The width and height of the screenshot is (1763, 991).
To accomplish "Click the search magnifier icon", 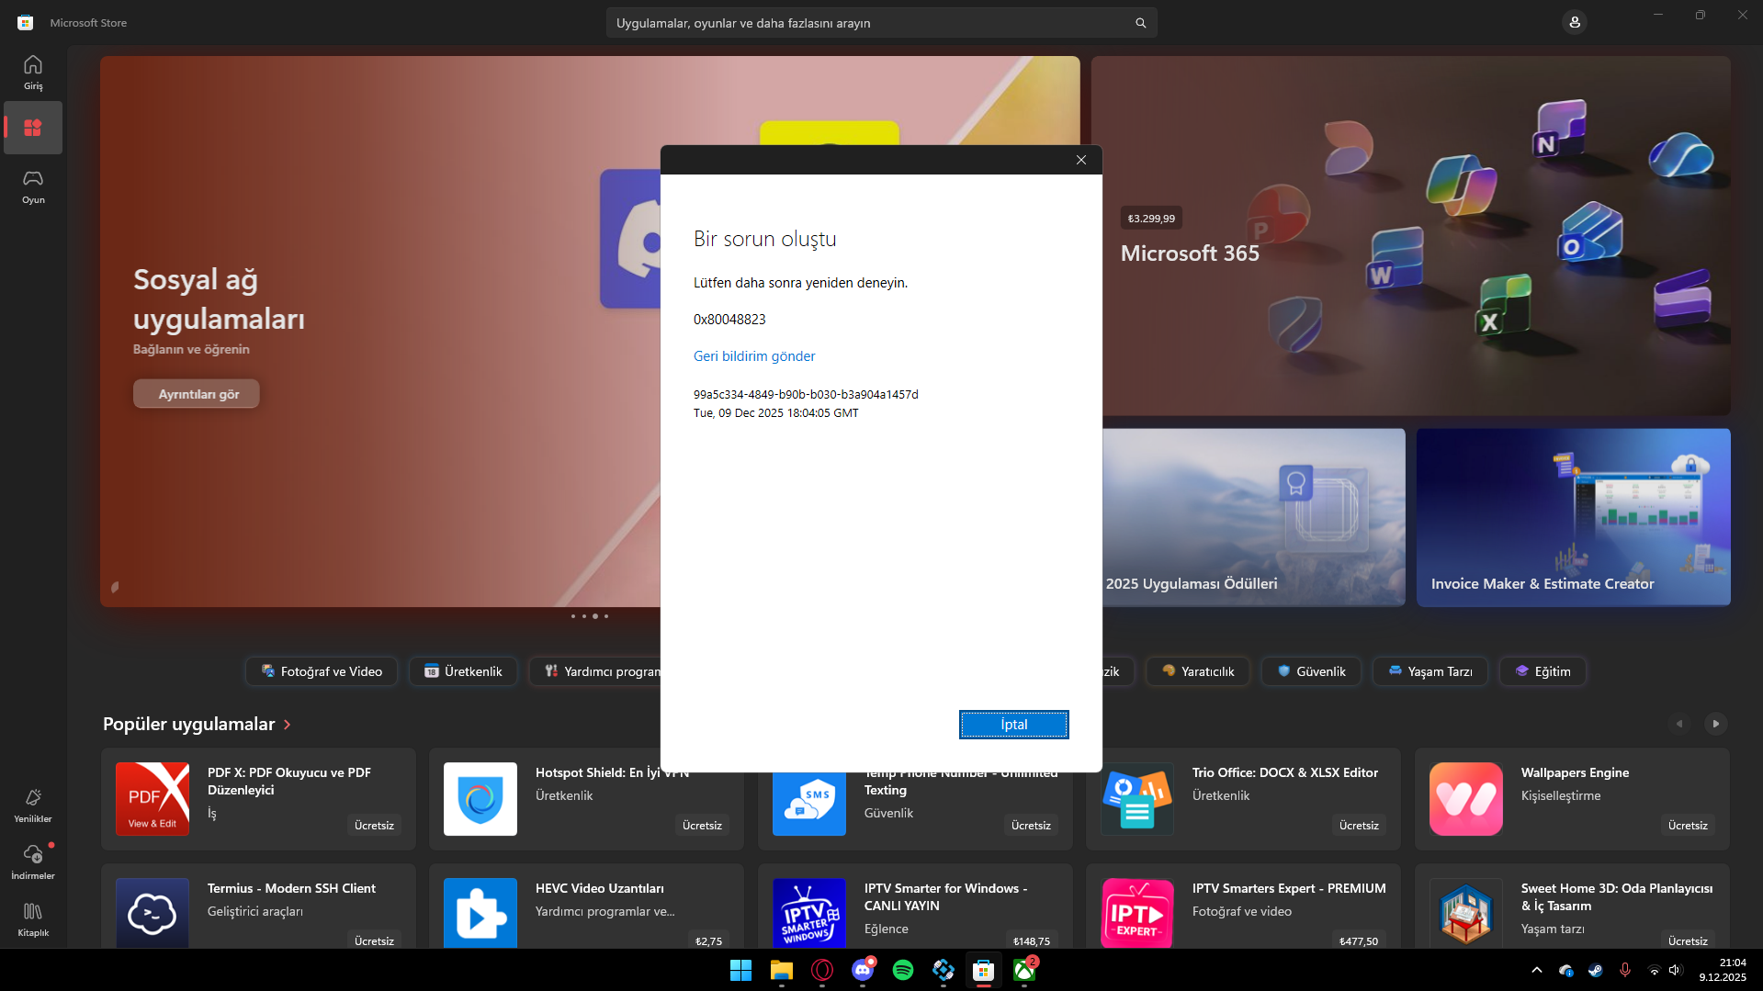I will pos(1141,23).
